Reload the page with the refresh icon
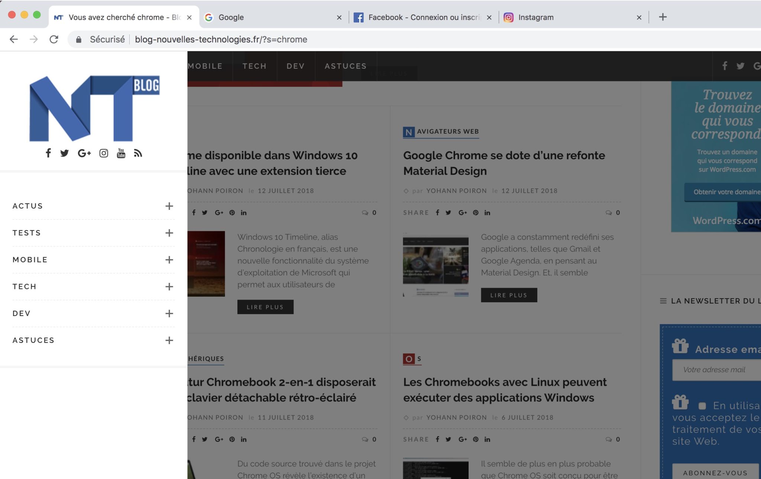761x479 pixels. click(x=54, y=39)
